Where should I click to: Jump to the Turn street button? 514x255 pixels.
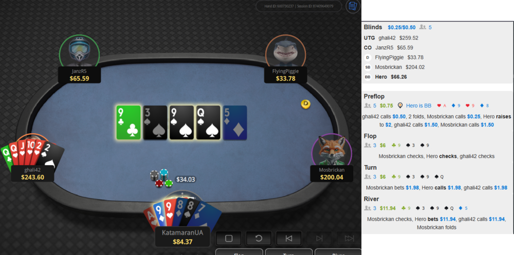point(289,252)
